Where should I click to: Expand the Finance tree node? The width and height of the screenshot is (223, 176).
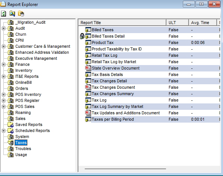3,65
